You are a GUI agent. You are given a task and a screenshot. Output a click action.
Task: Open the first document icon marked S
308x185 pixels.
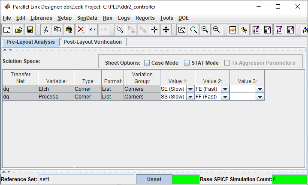coord(267,30)
